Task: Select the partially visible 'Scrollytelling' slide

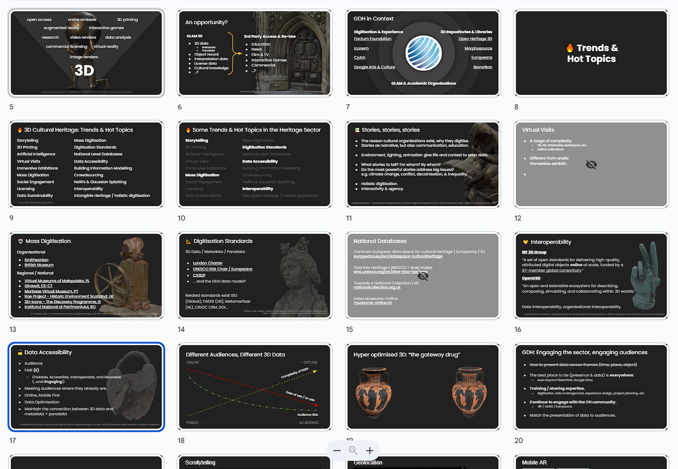Action: pos(255,462)
